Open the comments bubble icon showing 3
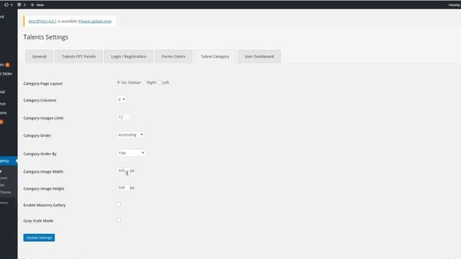461x259 pixels. 21,5
